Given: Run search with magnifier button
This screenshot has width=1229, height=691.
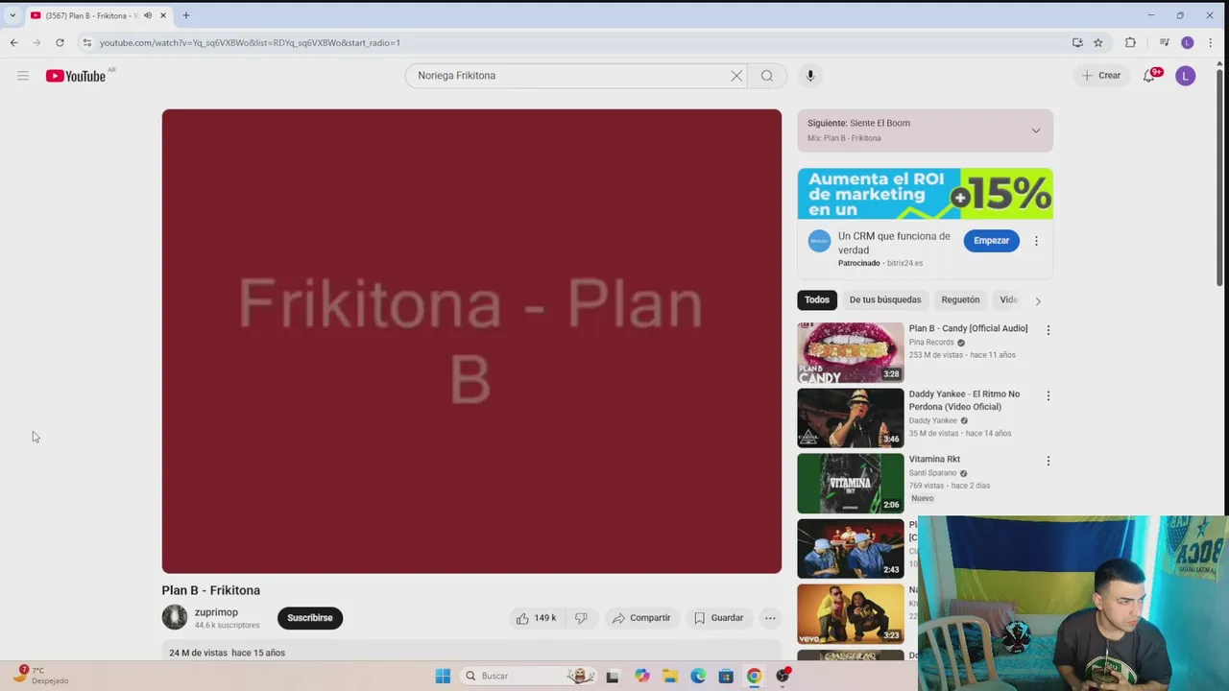Looking at the screenshot, I should [x=767, y=76].
